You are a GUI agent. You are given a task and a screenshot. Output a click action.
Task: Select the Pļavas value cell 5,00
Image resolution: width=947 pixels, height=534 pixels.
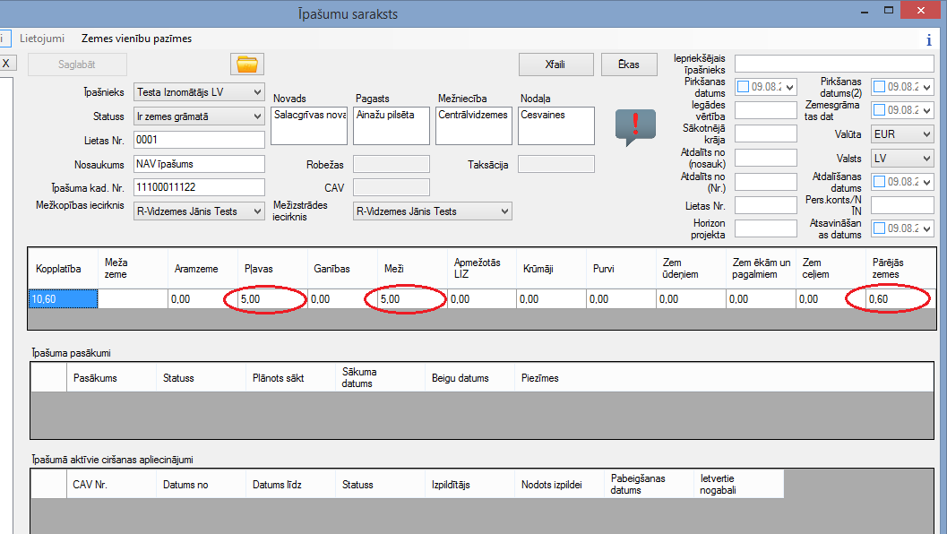click(x=272, y=299)
